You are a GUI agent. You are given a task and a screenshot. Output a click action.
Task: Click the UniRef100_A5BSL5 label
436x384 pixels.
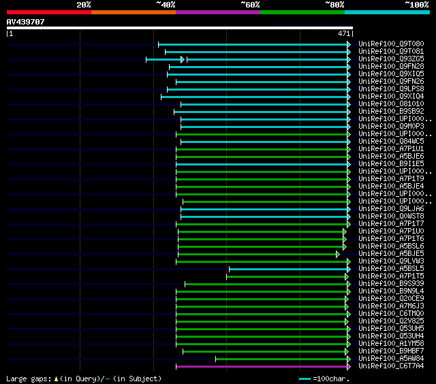pos(391,269)
